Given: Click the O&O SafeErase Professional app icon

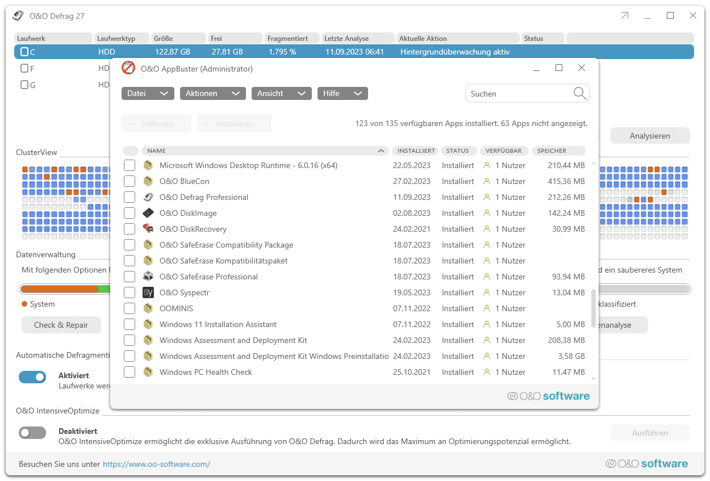Looking at the screenshot, I should tap(148, 277).
